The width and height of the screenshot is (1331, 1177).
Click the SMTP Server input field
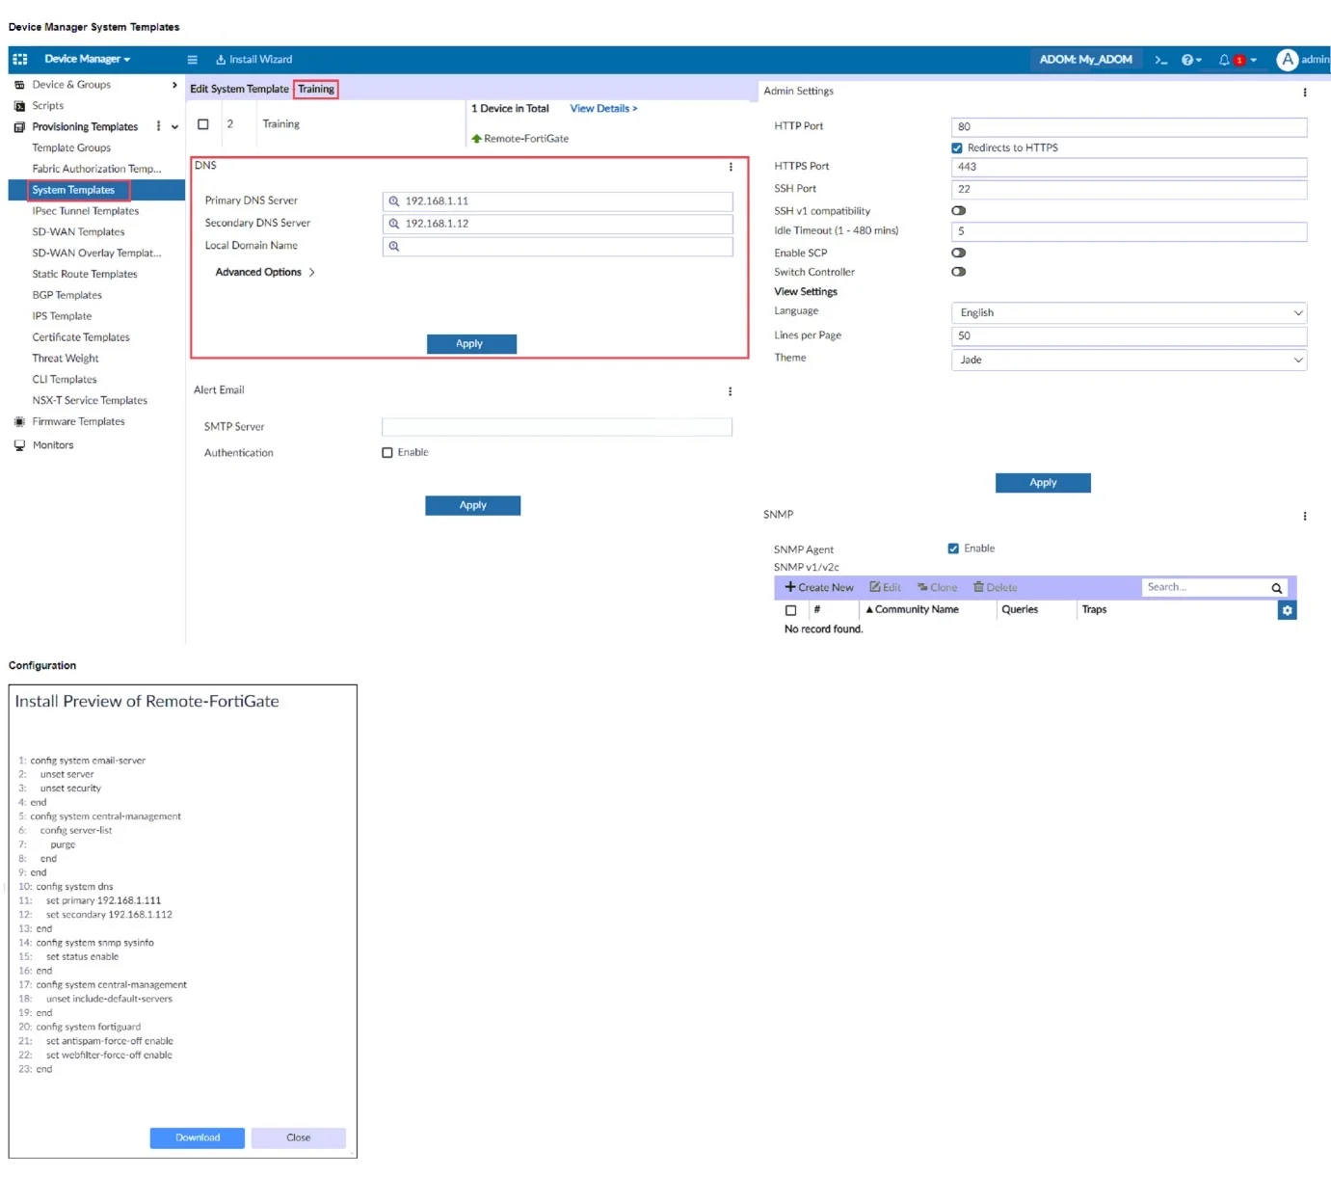point(557,427)
